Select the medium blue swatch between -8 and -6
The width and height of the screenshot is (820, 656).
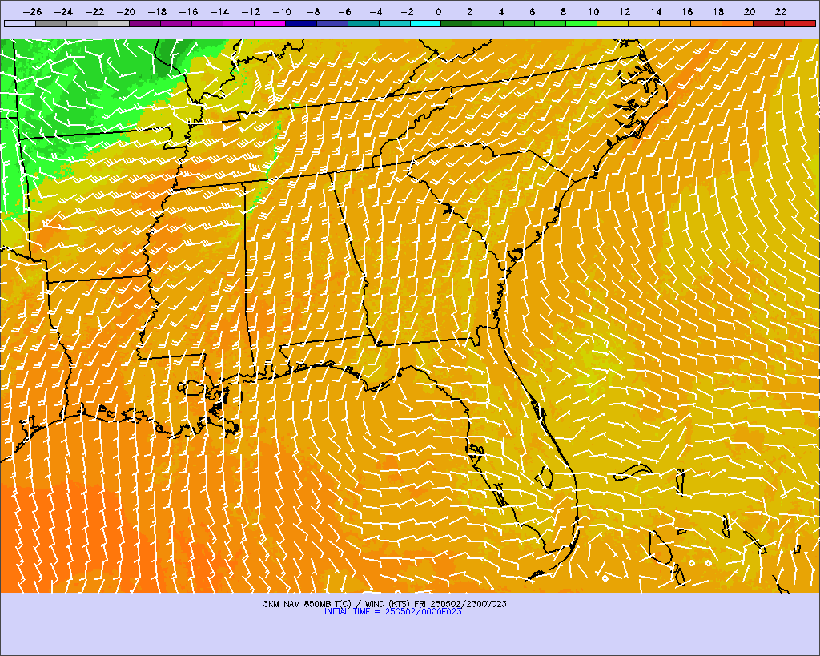coord(332,23)
